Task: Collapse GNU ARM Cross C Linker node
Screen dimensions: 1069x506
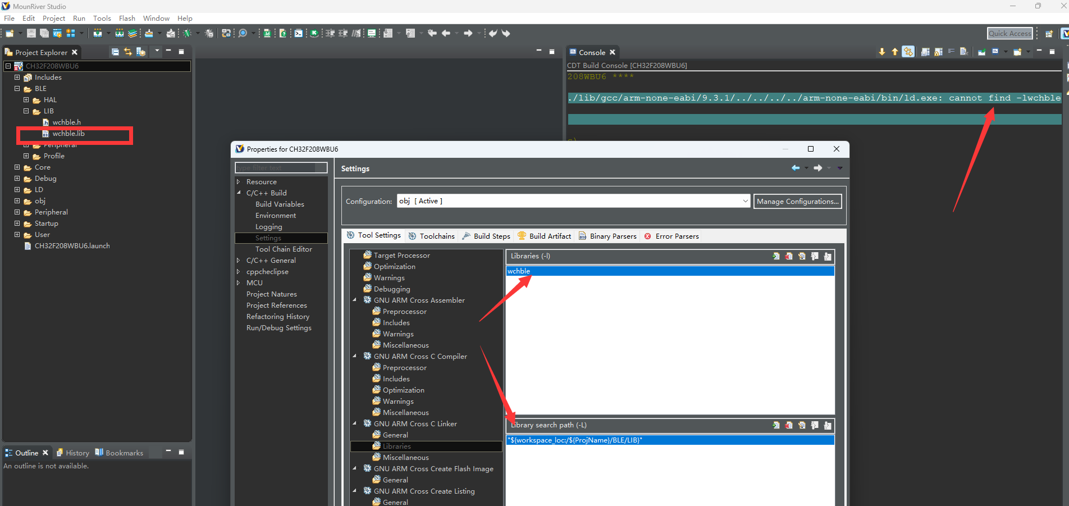Action: coord(354,424)
